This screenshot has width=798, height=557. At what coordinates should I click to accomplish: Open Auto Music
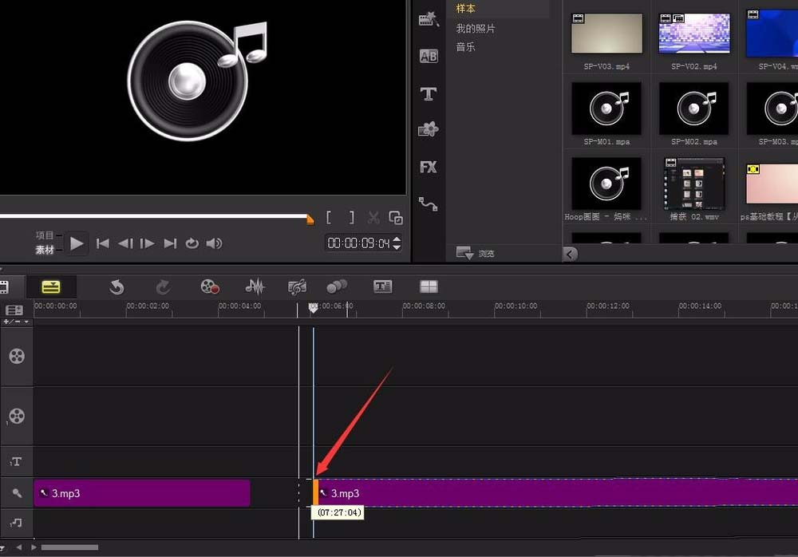point(297,287)
